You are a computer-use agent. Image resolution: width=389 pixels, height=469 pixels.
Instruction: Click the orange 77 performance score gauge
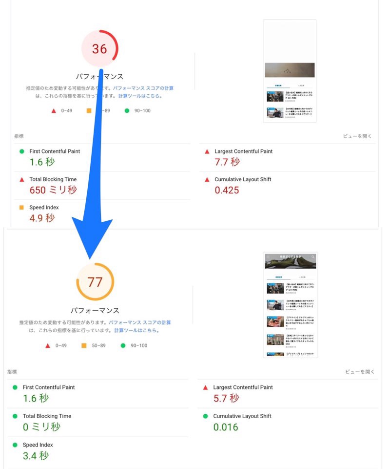(95, 282)
